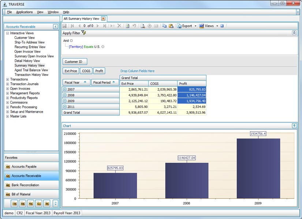Open the CH module icon
302x219 pixels.
[14, 203]
